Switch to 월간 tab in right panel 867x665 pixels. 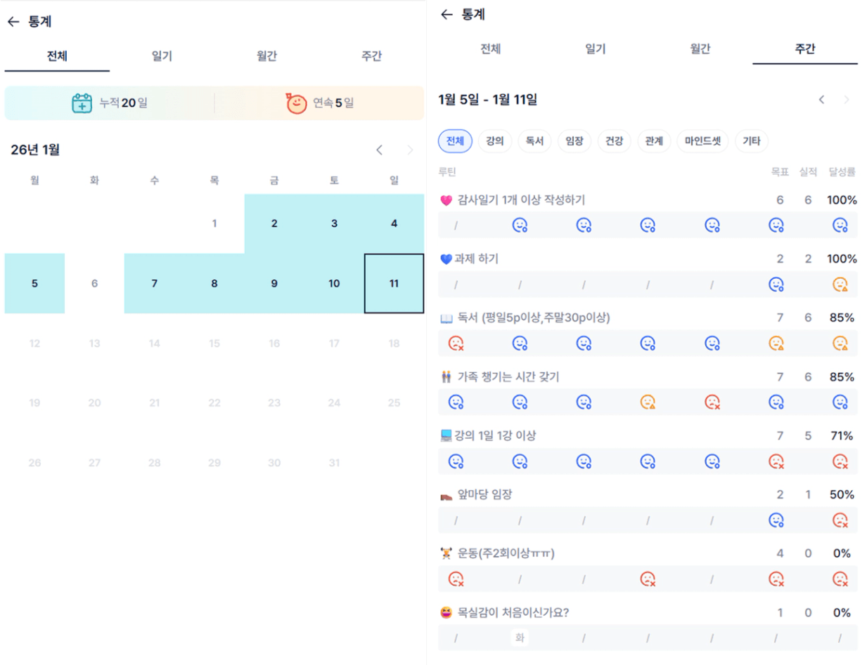(700, 49)
